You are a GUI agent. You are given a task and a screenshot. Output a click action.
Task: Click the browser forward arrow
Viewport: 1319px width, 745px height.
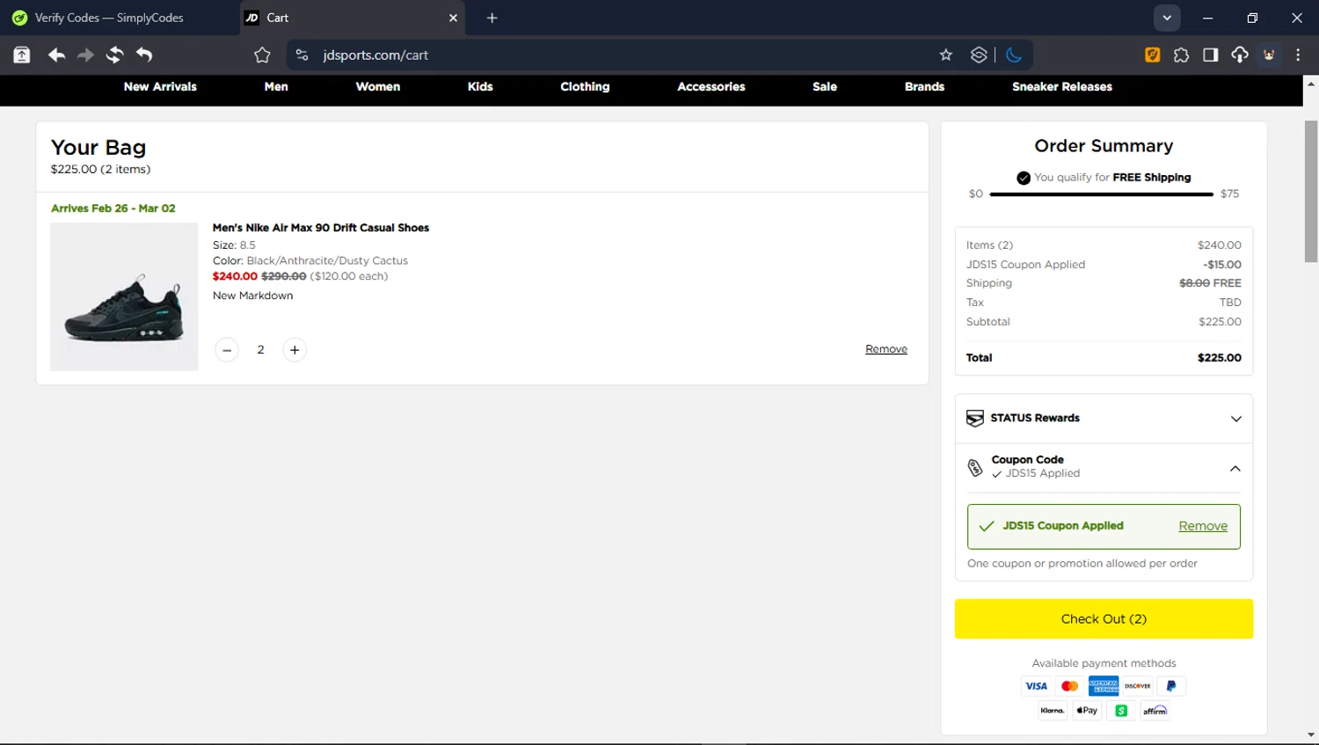85,55
